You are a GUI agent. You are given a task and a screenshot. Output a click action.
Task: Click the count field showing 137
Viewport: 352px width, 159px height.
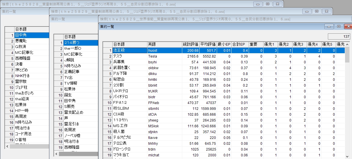pyautogui.click(x=339, y=37)
